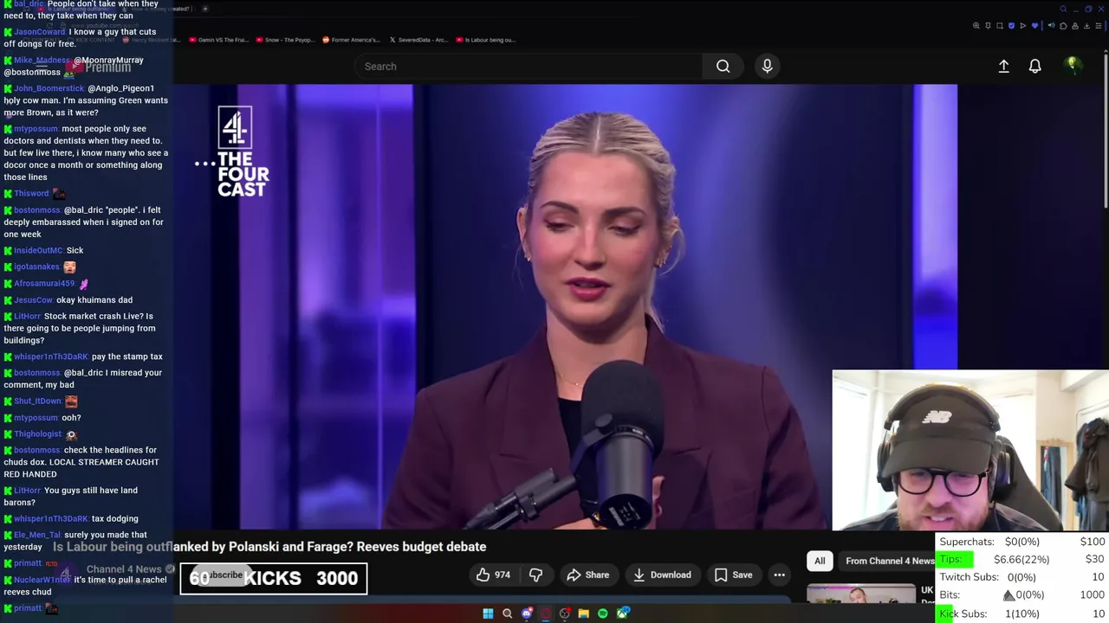
Task: Click the browser zoom magnifier toolbar icon
Action: (976, 26)
